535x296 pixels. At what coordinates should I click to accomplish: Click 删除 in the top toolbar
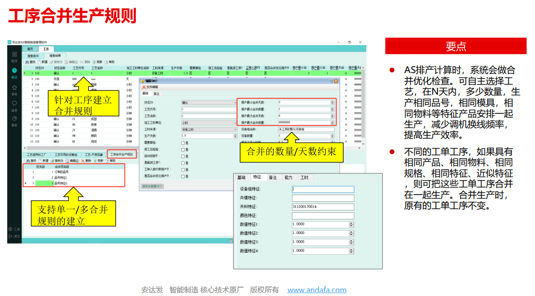(x=85, y=62)
